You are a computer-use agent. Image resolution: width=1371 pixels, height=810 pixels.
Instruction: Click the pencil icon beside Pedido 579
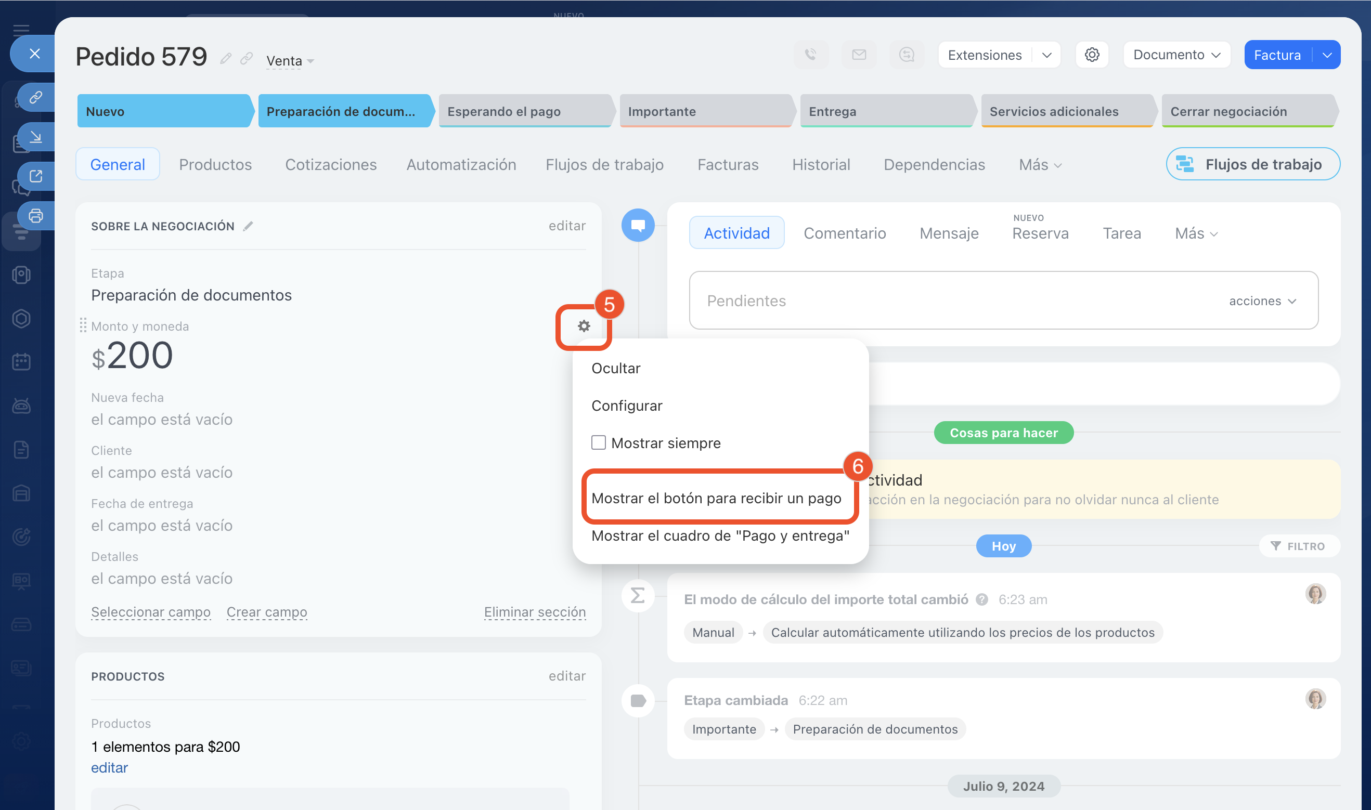click(x=226, y=58)
